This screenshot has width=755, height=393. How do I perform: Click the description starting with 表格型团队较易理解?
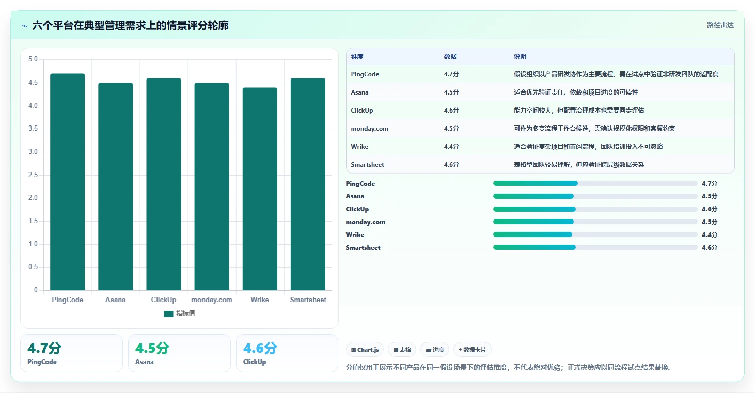tap(579, 165)
